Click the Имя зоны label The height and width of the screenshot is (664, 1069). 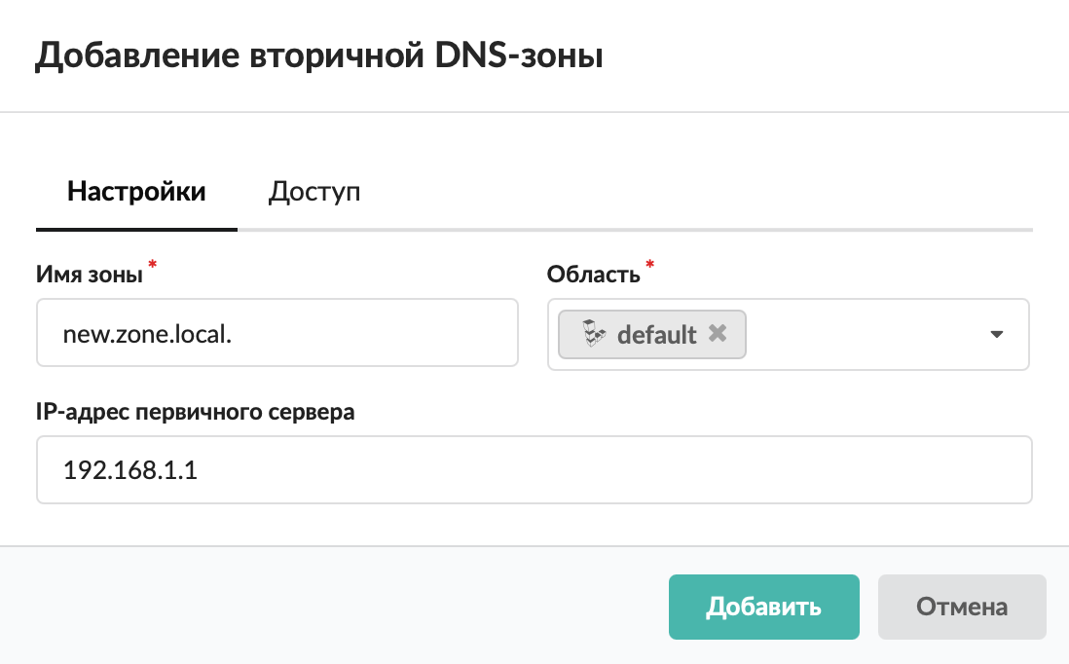click(90, 276)
